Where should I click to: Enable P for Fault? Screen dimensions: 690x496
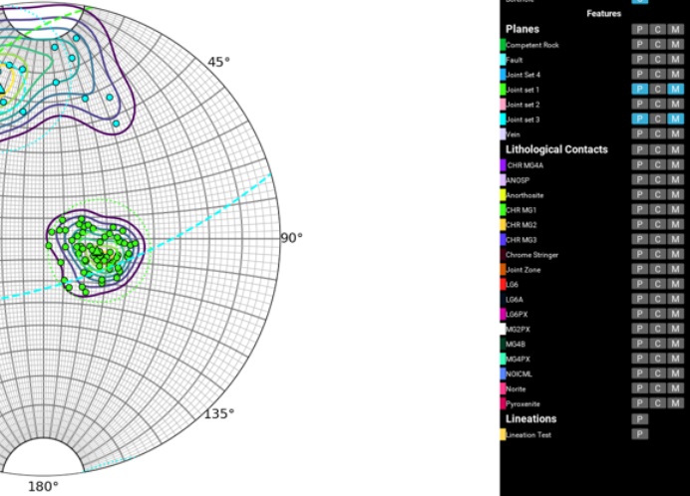639,60
